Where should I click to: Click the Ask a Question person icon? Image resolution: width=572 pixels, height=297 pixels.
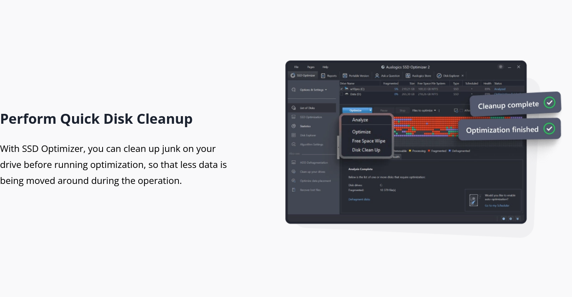click(377, 76)
